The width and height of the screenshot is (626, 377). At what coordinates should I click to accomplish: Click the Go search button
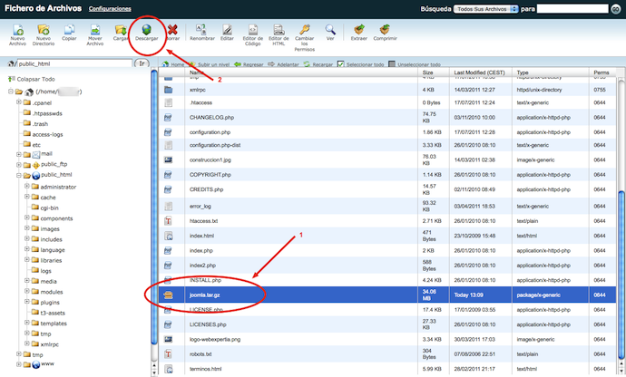click(616, 9)
